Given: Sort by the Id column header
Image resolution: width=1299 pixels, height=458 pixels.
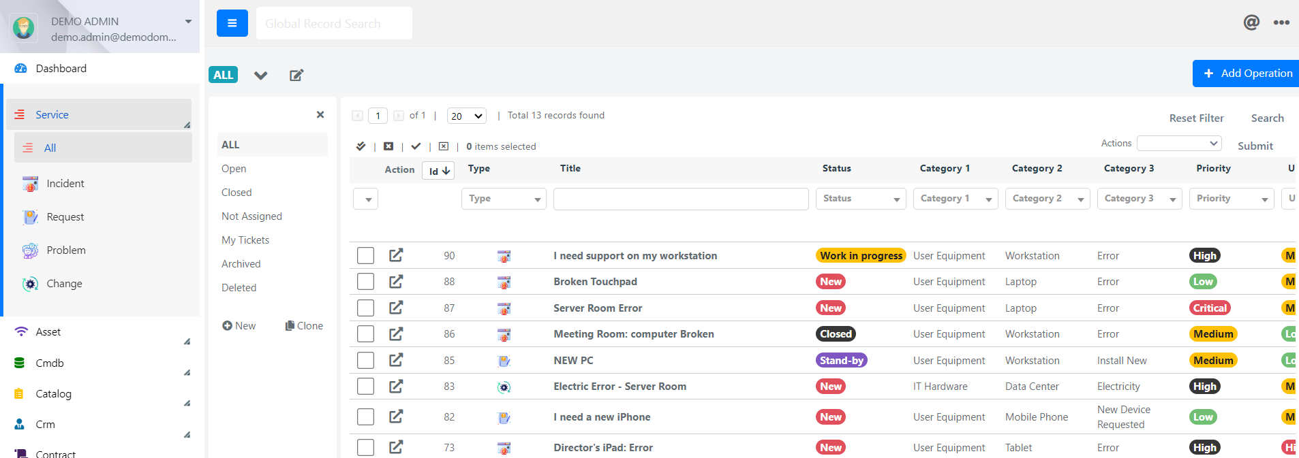Looking at the screenshot, I should 438,171.
